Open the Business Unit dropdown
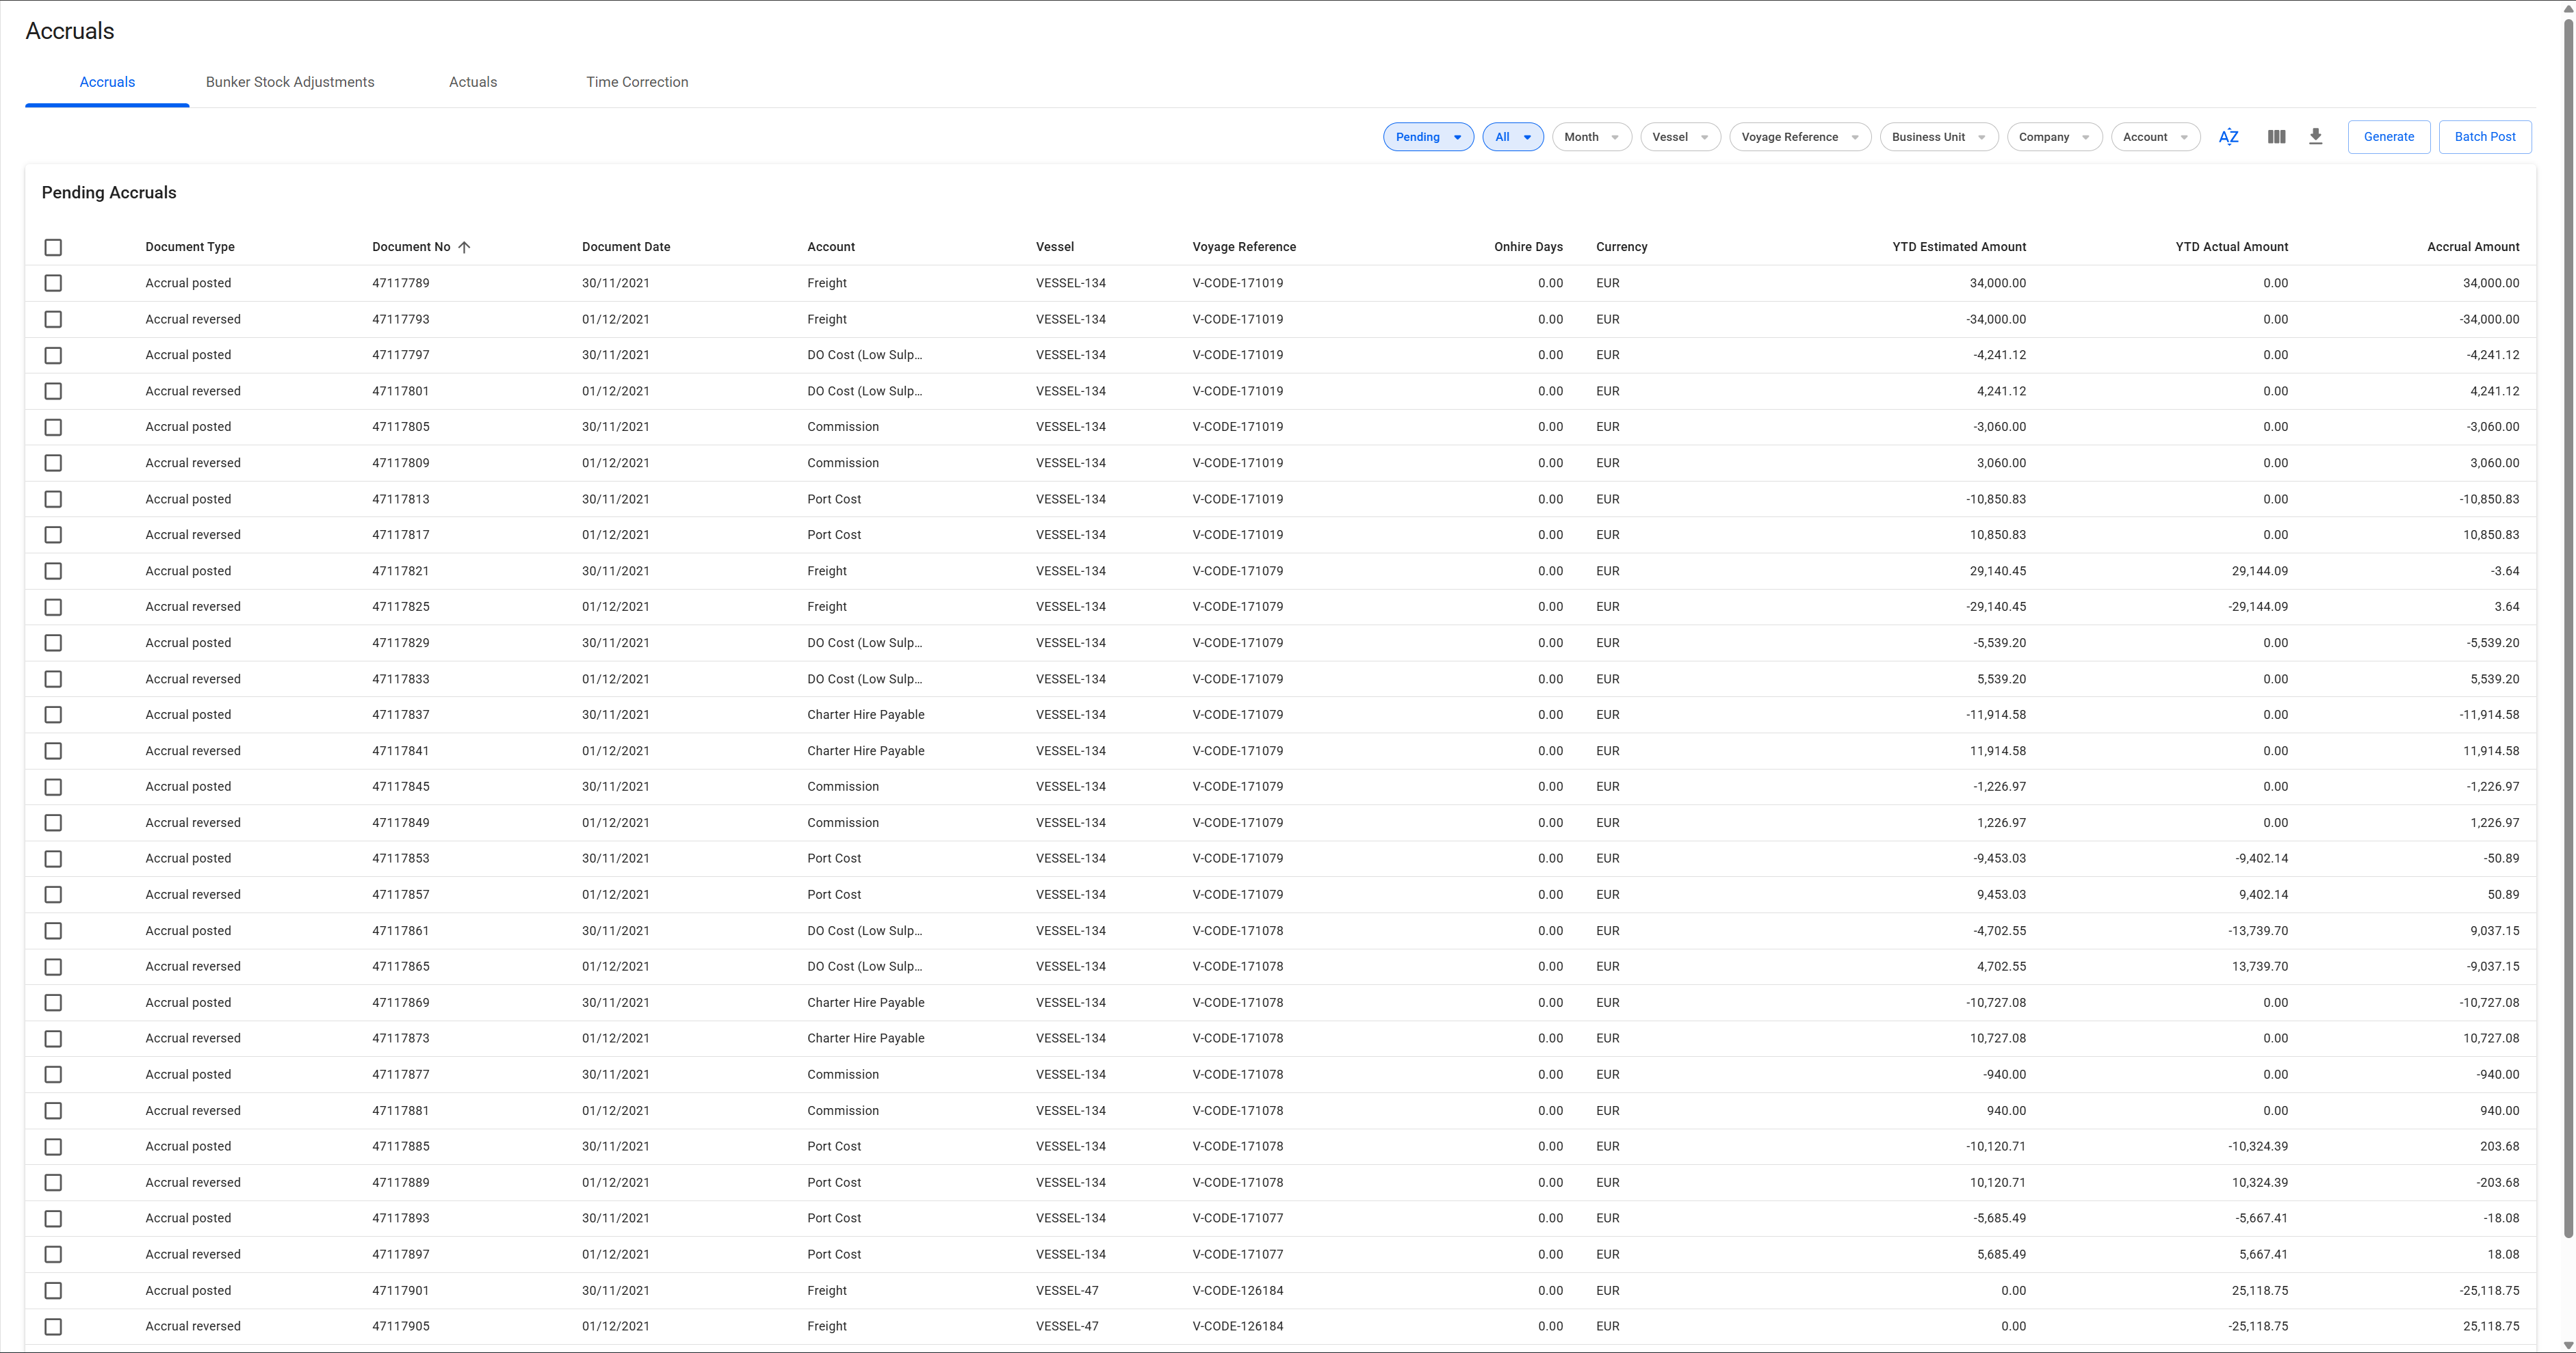 1938,137
